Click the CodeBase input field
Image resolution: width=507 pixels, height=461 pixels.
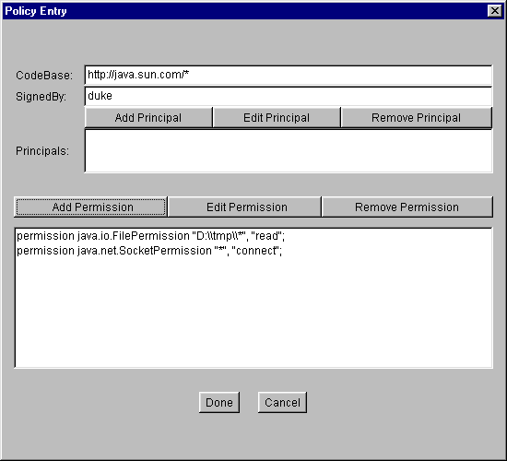click(289, 75)
